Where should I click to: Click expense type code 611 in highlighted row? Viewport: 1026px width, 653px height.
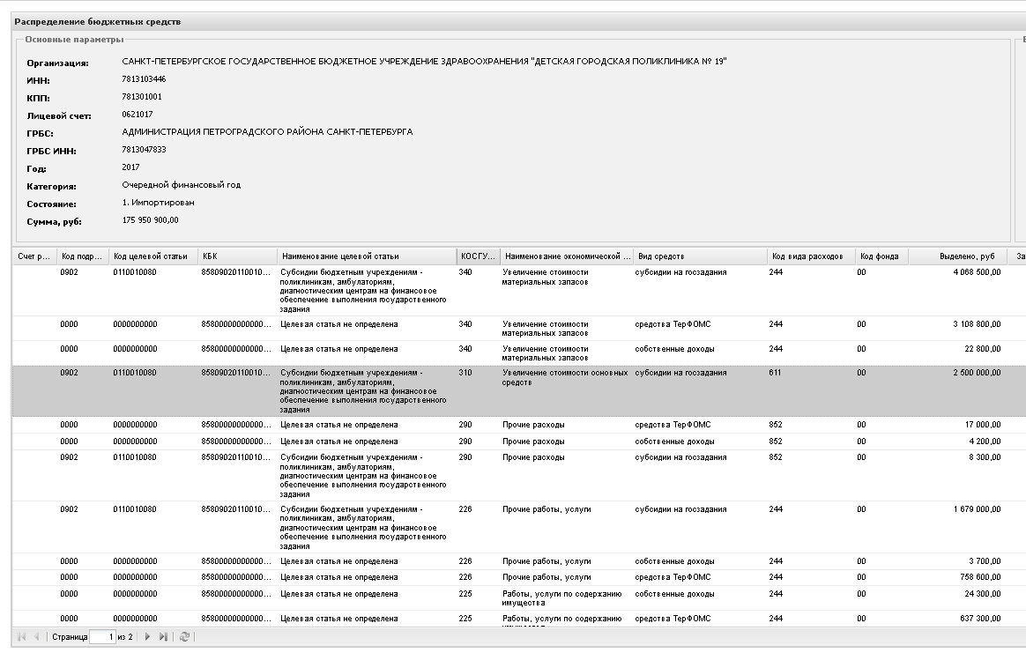coord(776,372)
